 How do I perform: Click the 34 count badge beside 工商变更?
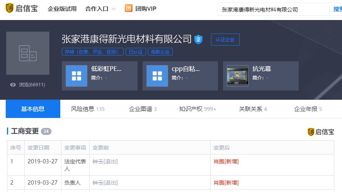pyautogui.click(x=46, y=131)
